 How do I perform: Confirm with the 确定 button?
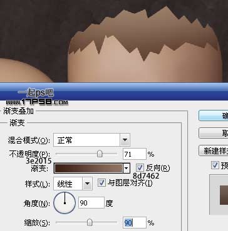pyautogui.click(x=214, y=115)
